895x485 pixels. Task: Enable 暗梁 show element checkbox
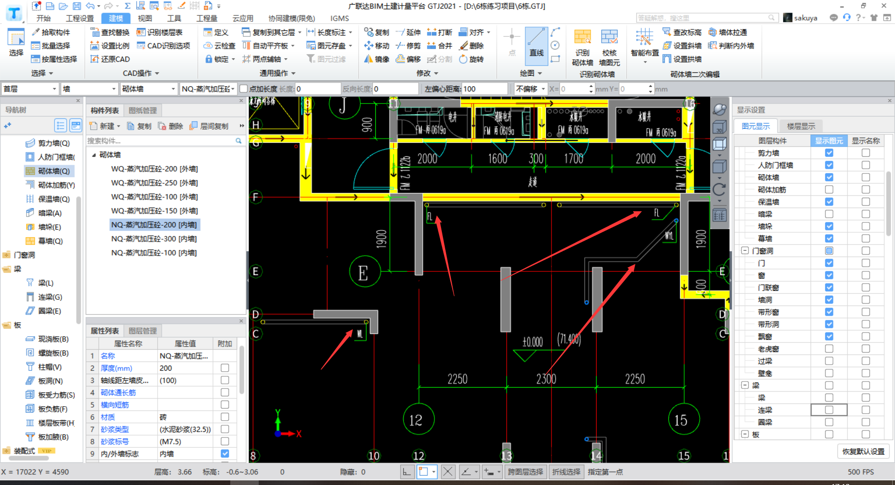[829, 214]
